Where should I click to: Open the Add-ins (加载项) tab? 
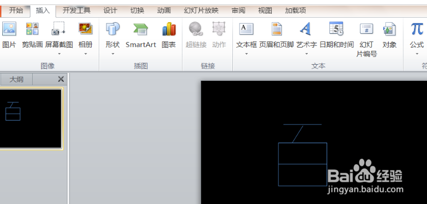coord(296,11)
